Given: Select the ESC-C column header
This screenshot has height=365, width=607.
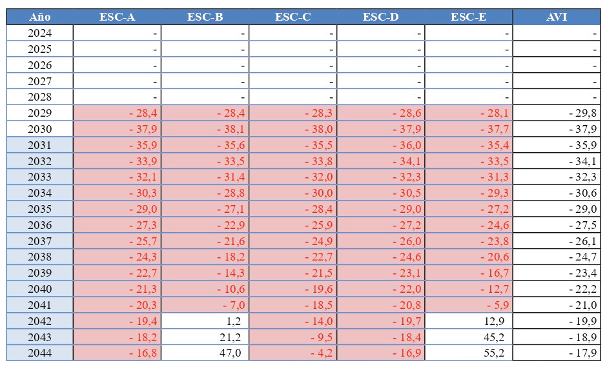Looking at the screenshot, I should (293, 17).
